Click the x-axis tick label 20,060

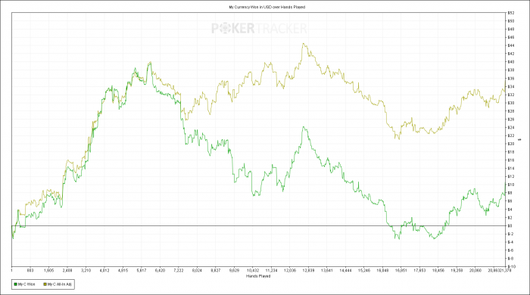pos(475,271)
